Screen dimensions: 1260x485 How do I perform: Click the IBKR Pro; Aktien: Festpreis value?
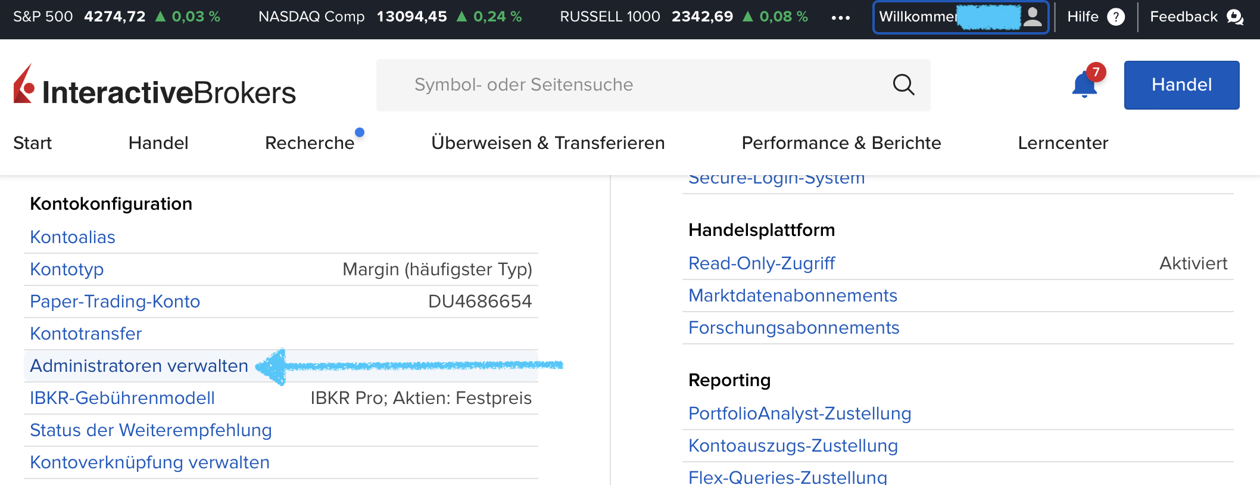pos(421,398)
